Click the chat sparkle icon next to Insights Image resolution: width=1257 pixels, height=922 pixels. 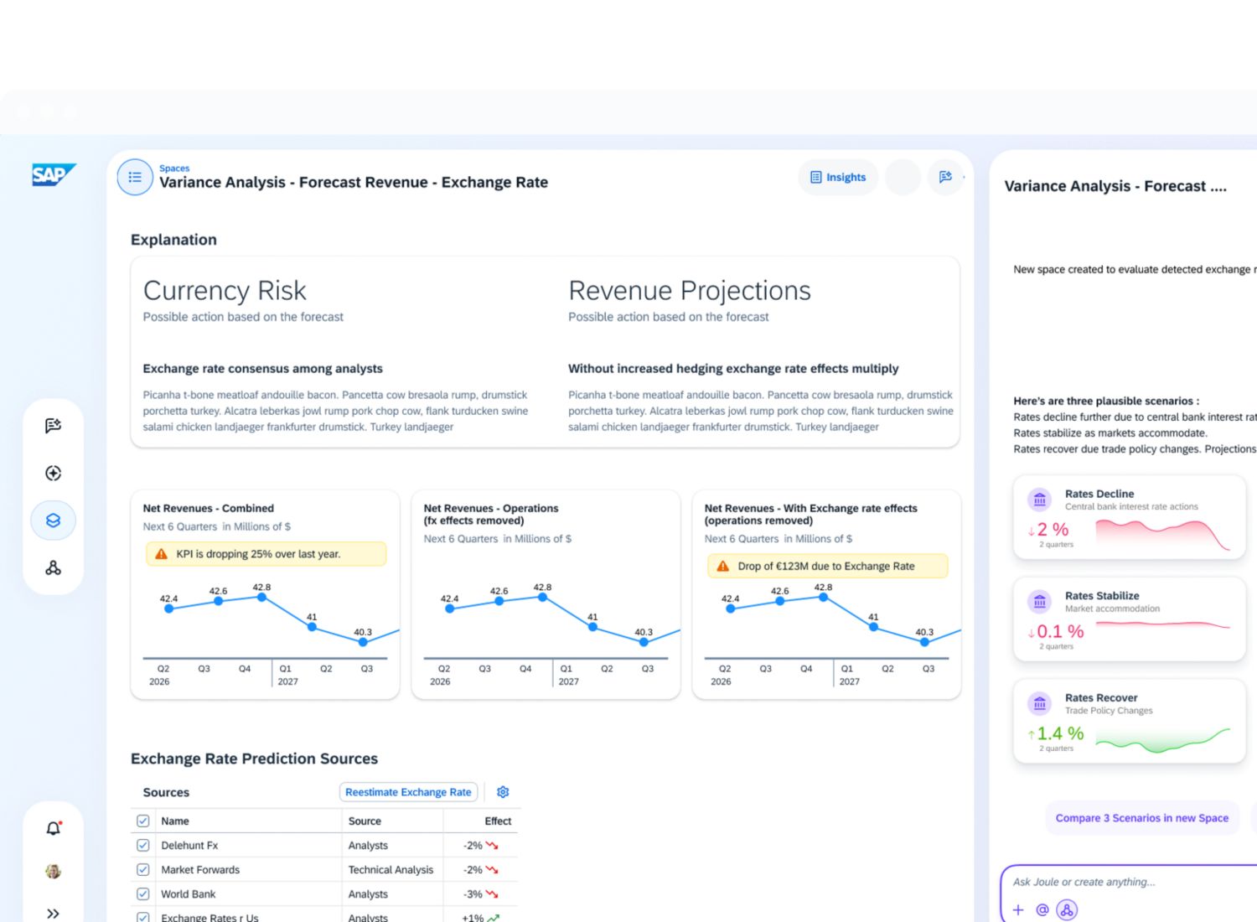click(x=945, y=177)
